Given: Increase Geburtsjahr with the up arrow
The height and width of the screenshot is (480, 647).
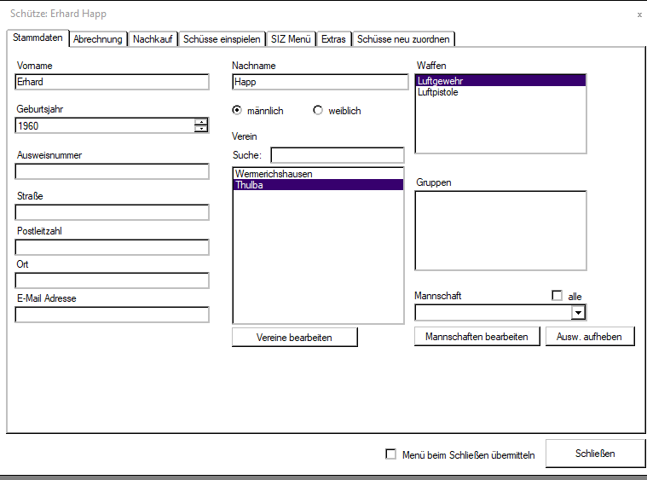Looking at the screenshot, I should tap(201, 122).
